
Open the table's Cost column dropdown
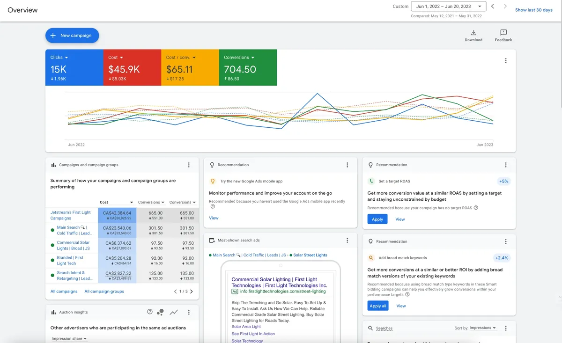click(x=117, y=203)
